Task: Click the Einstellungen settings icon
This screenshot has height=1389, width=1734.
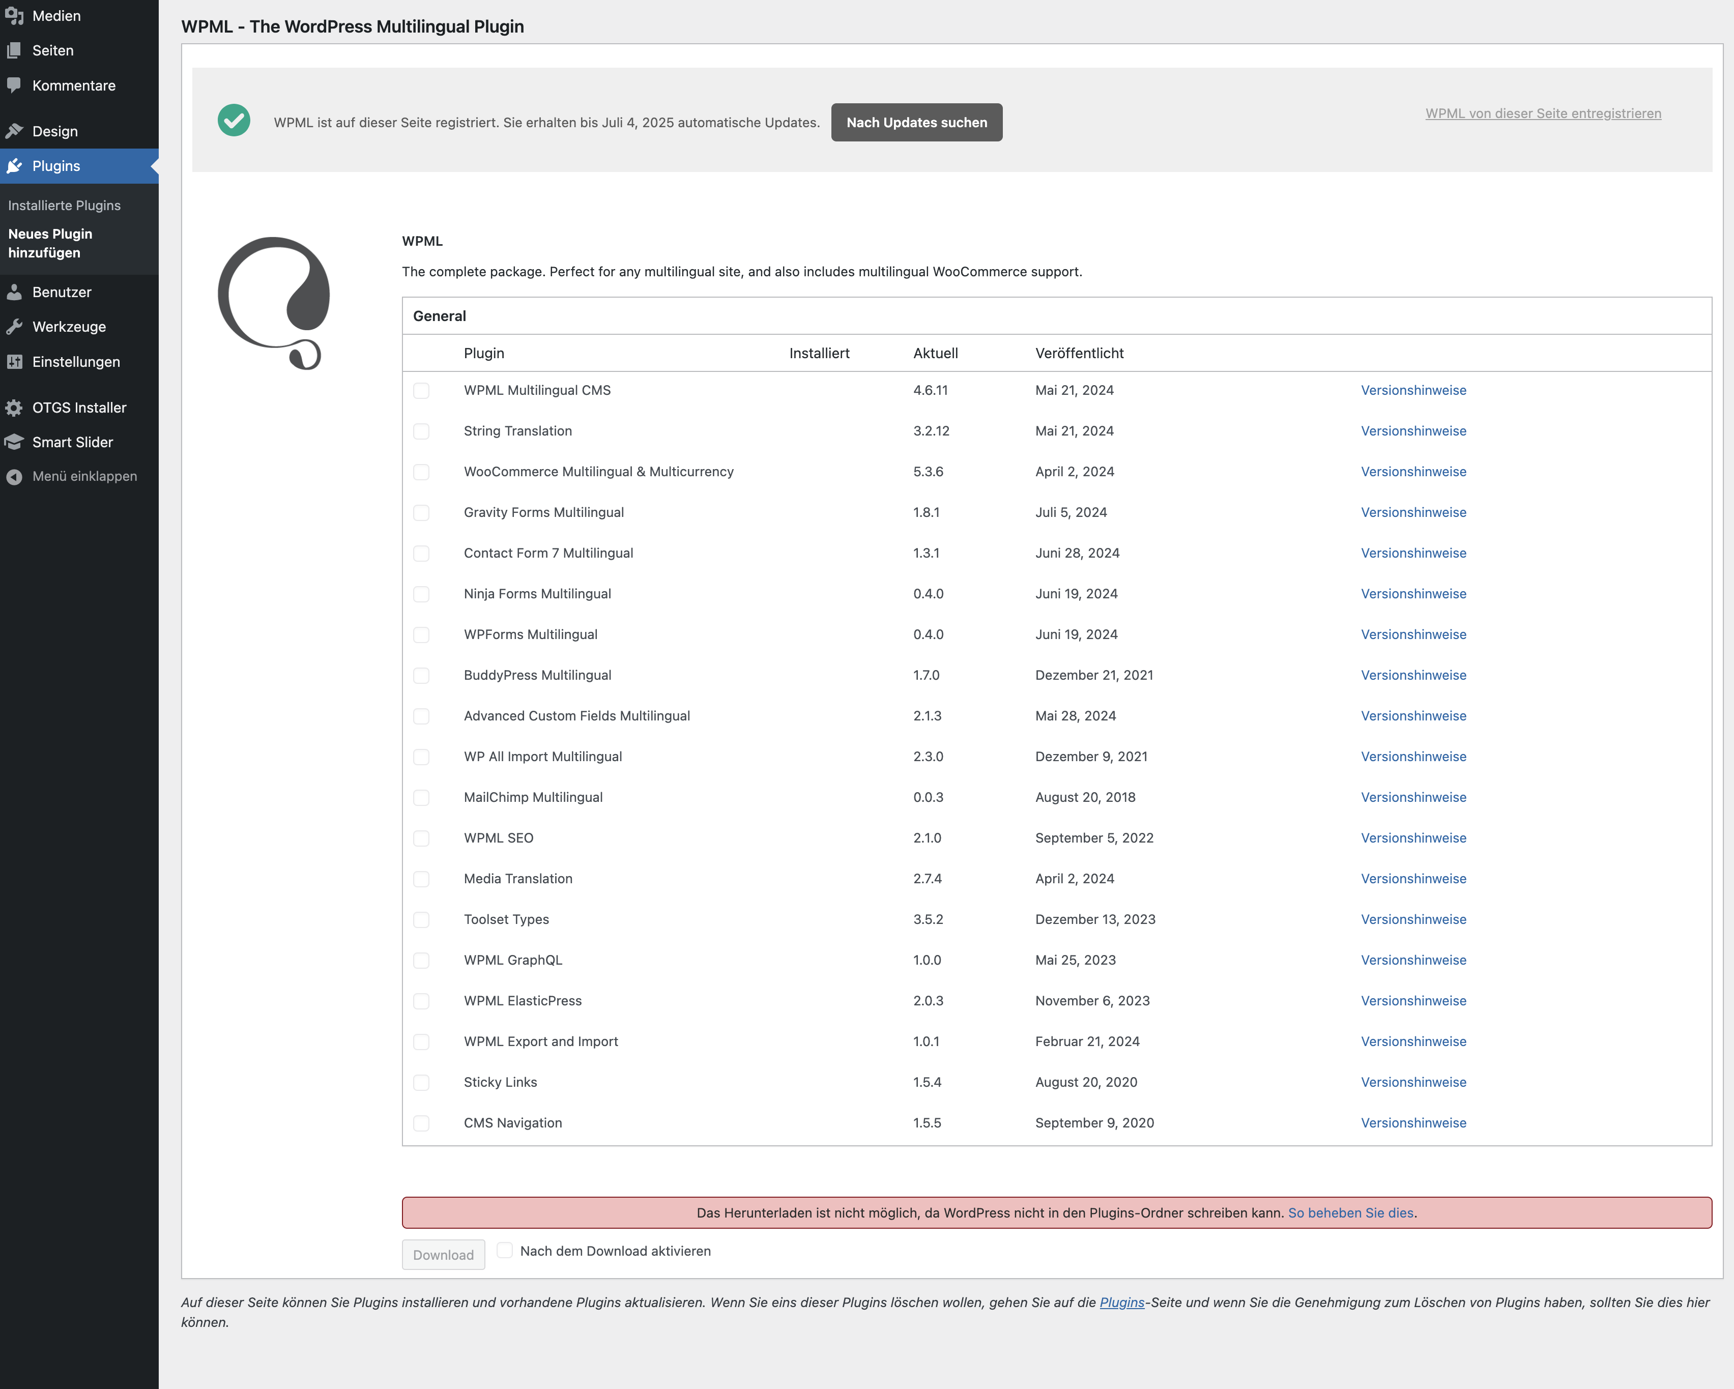Action: click(x=14, y=362)
